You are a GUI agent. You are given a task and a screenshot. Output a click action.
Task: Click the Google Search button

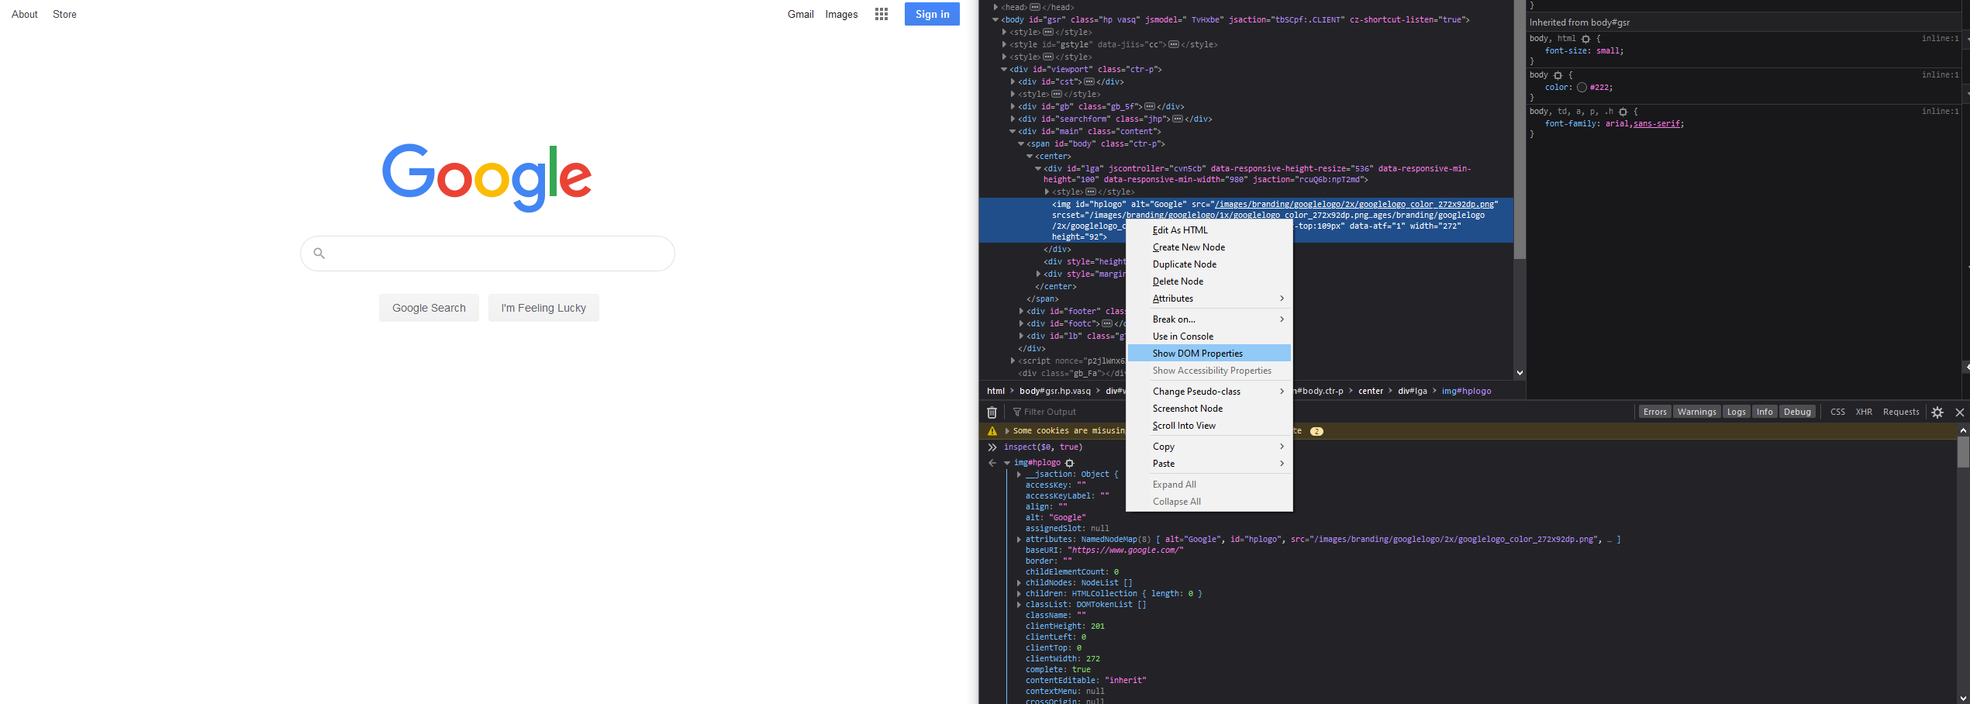429,308
